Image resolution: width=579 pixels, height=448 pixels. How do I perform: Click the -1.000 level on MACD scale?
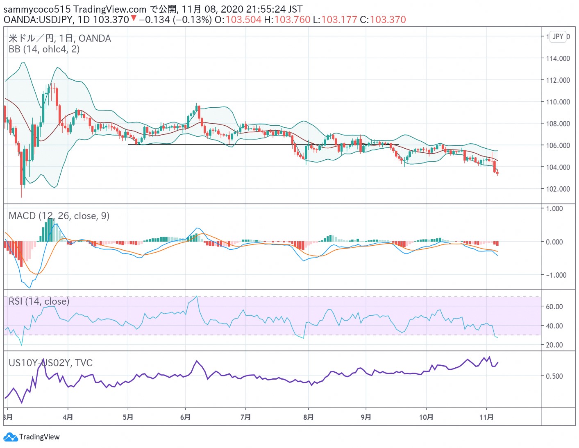(x=556, y=275)
